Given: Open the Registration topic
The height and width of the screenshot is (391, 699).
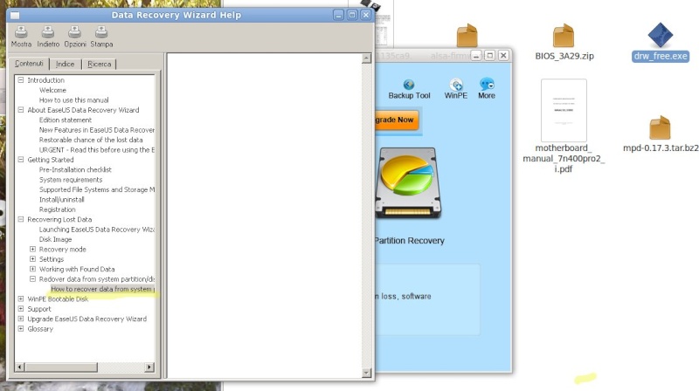Looking at the screenshot, I should 57,209.
